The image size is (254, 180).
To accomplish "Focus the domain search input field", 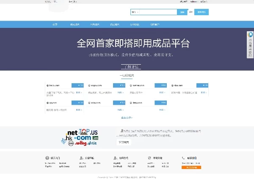I will click(158, 12).
